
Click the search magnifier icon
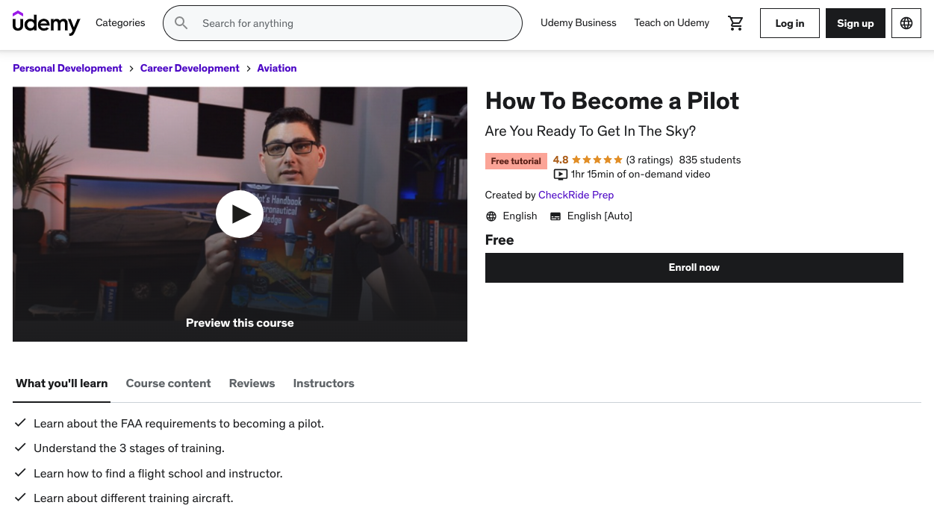click(181, 23)
